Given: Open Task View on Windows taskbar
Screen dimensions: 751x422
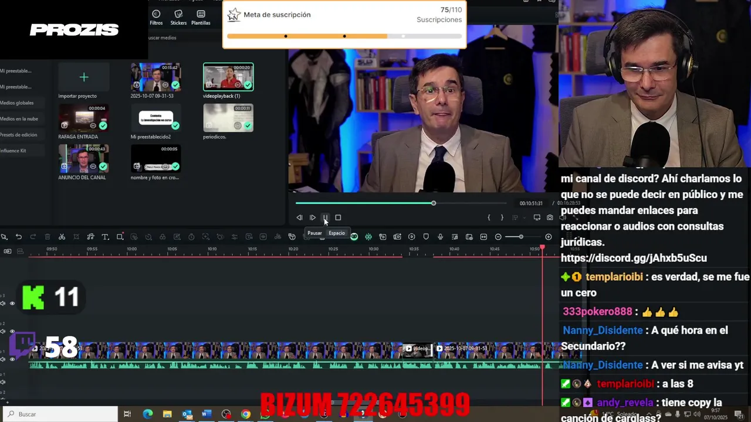Looking at the screenshot, I should [127, 414].
